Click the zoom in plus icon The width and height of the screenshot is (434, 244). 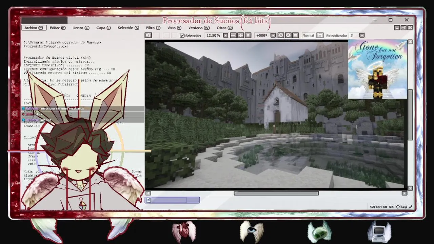[240, 35]
